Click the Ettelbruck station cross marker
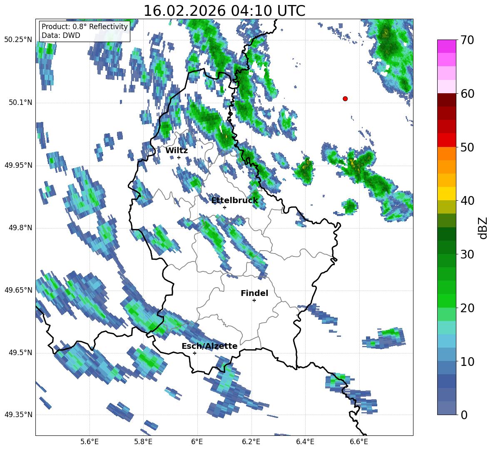This screenshot has height=450, width=493. (224, 207)
